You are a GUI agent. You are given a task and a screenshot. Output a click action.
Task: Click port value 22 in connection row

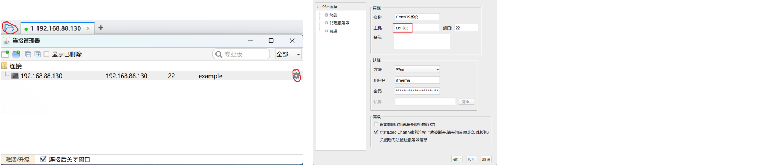(x=171, y=76)
